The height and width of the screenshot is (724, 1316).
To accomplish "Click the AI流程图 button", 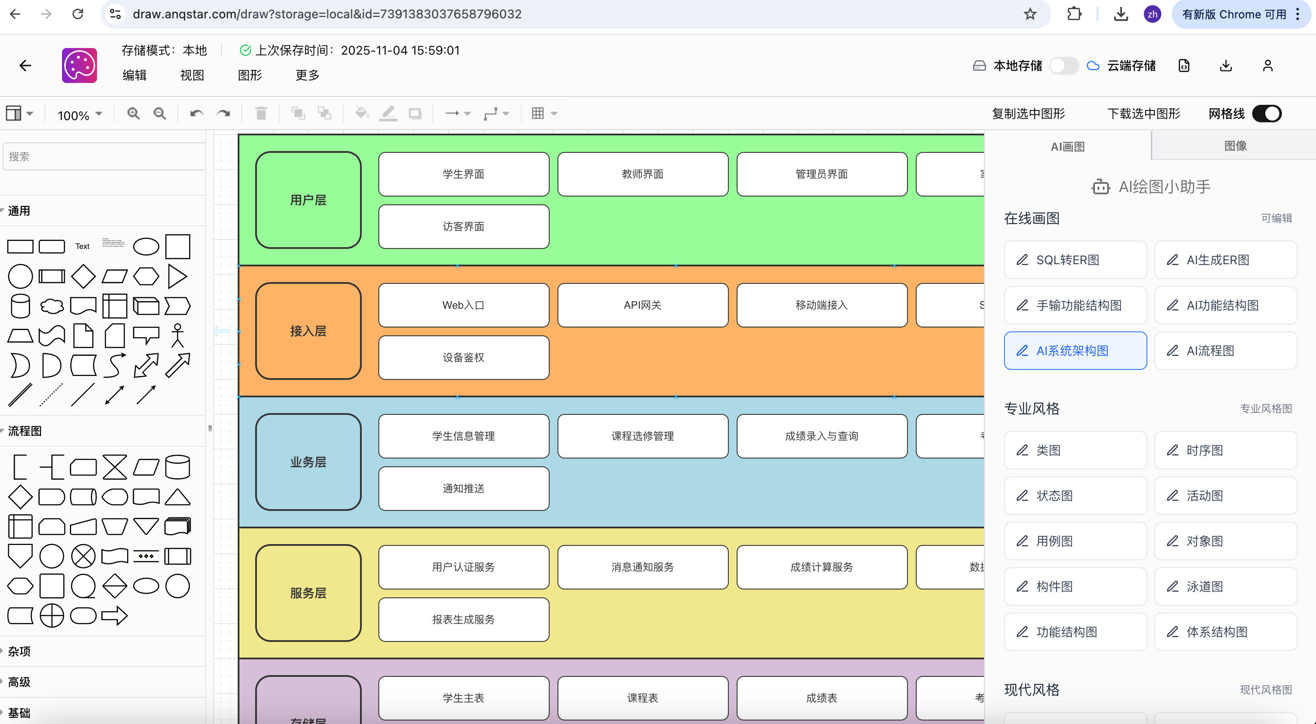I will click(1225, 351).
